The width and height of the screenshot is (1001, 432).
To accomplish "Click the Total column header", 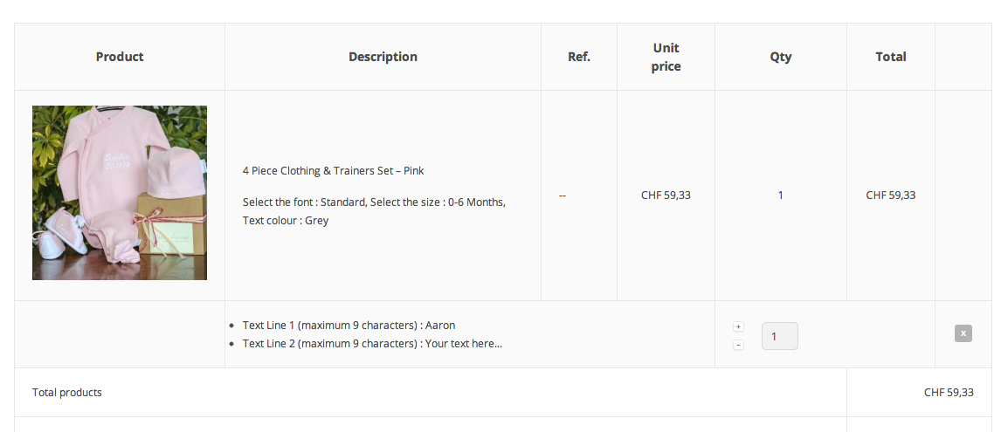I will (x=891, y=57).
